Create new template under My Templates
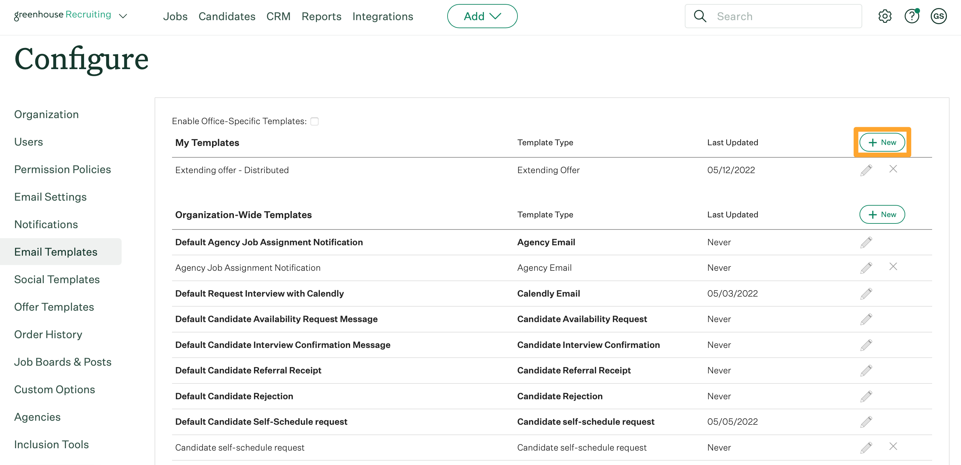 click(x=882, y=142)
